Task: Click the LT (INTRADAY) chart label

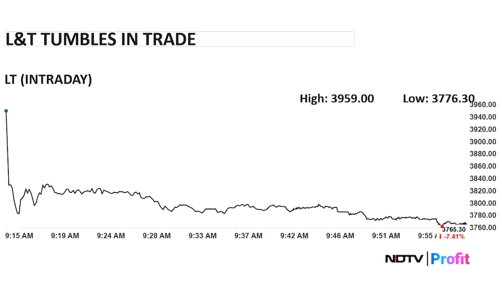Action: coord(48,79)
